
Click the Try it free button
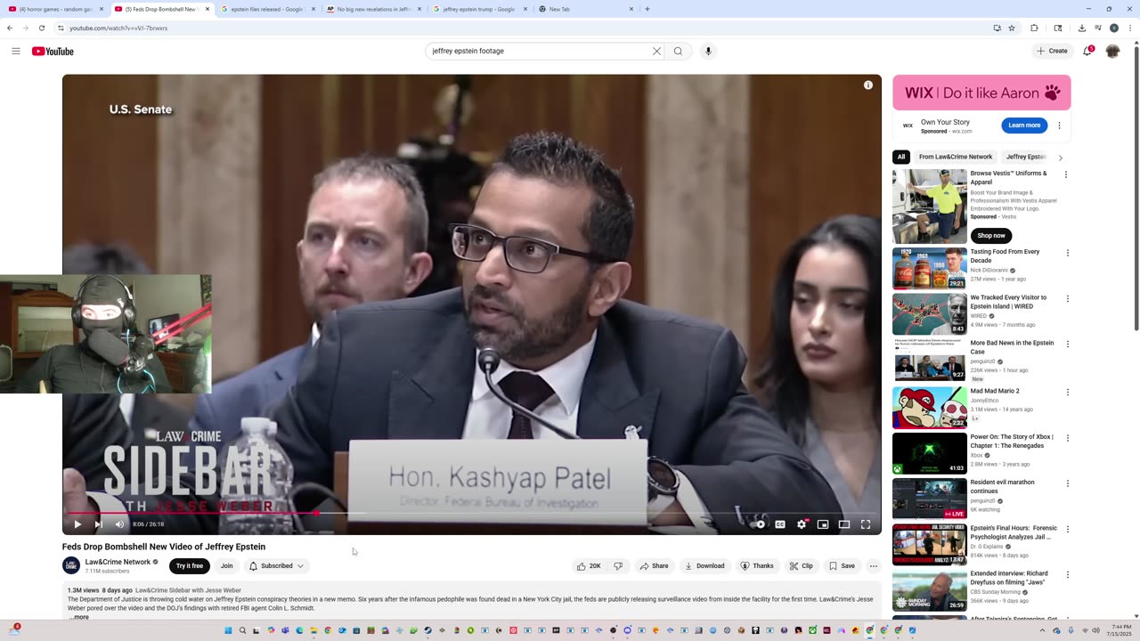pos(189,566)
